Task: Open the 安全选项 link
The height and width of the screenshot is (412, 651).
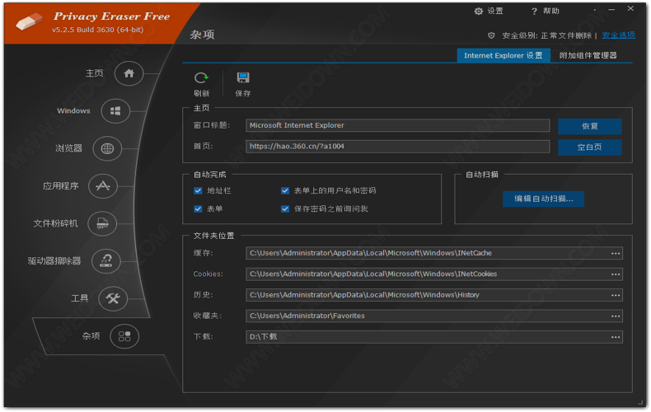Action: tap(618, 35)
